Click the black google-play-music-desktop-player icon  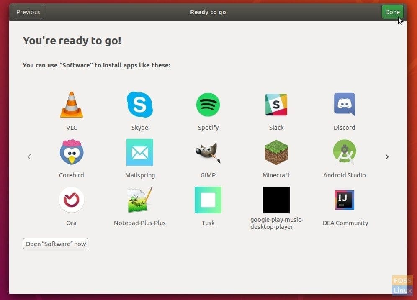tap(276, 200)
